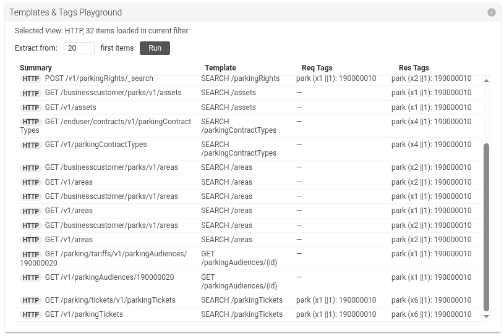Click the Template column header

(x=220, y=68)
